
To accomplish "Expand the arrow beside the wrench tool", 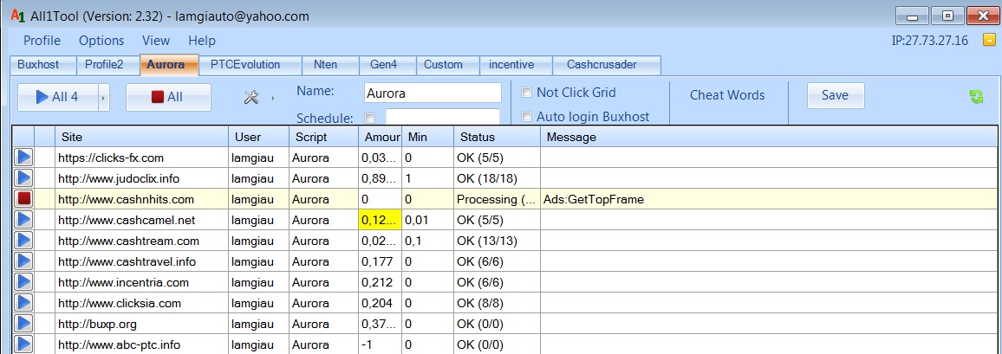I will tap(272, 98).
